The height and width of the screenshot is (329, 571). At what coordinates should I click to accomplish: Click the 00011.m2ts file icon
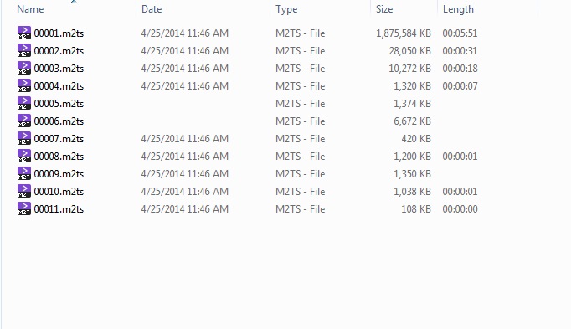(x=24, y=208)
